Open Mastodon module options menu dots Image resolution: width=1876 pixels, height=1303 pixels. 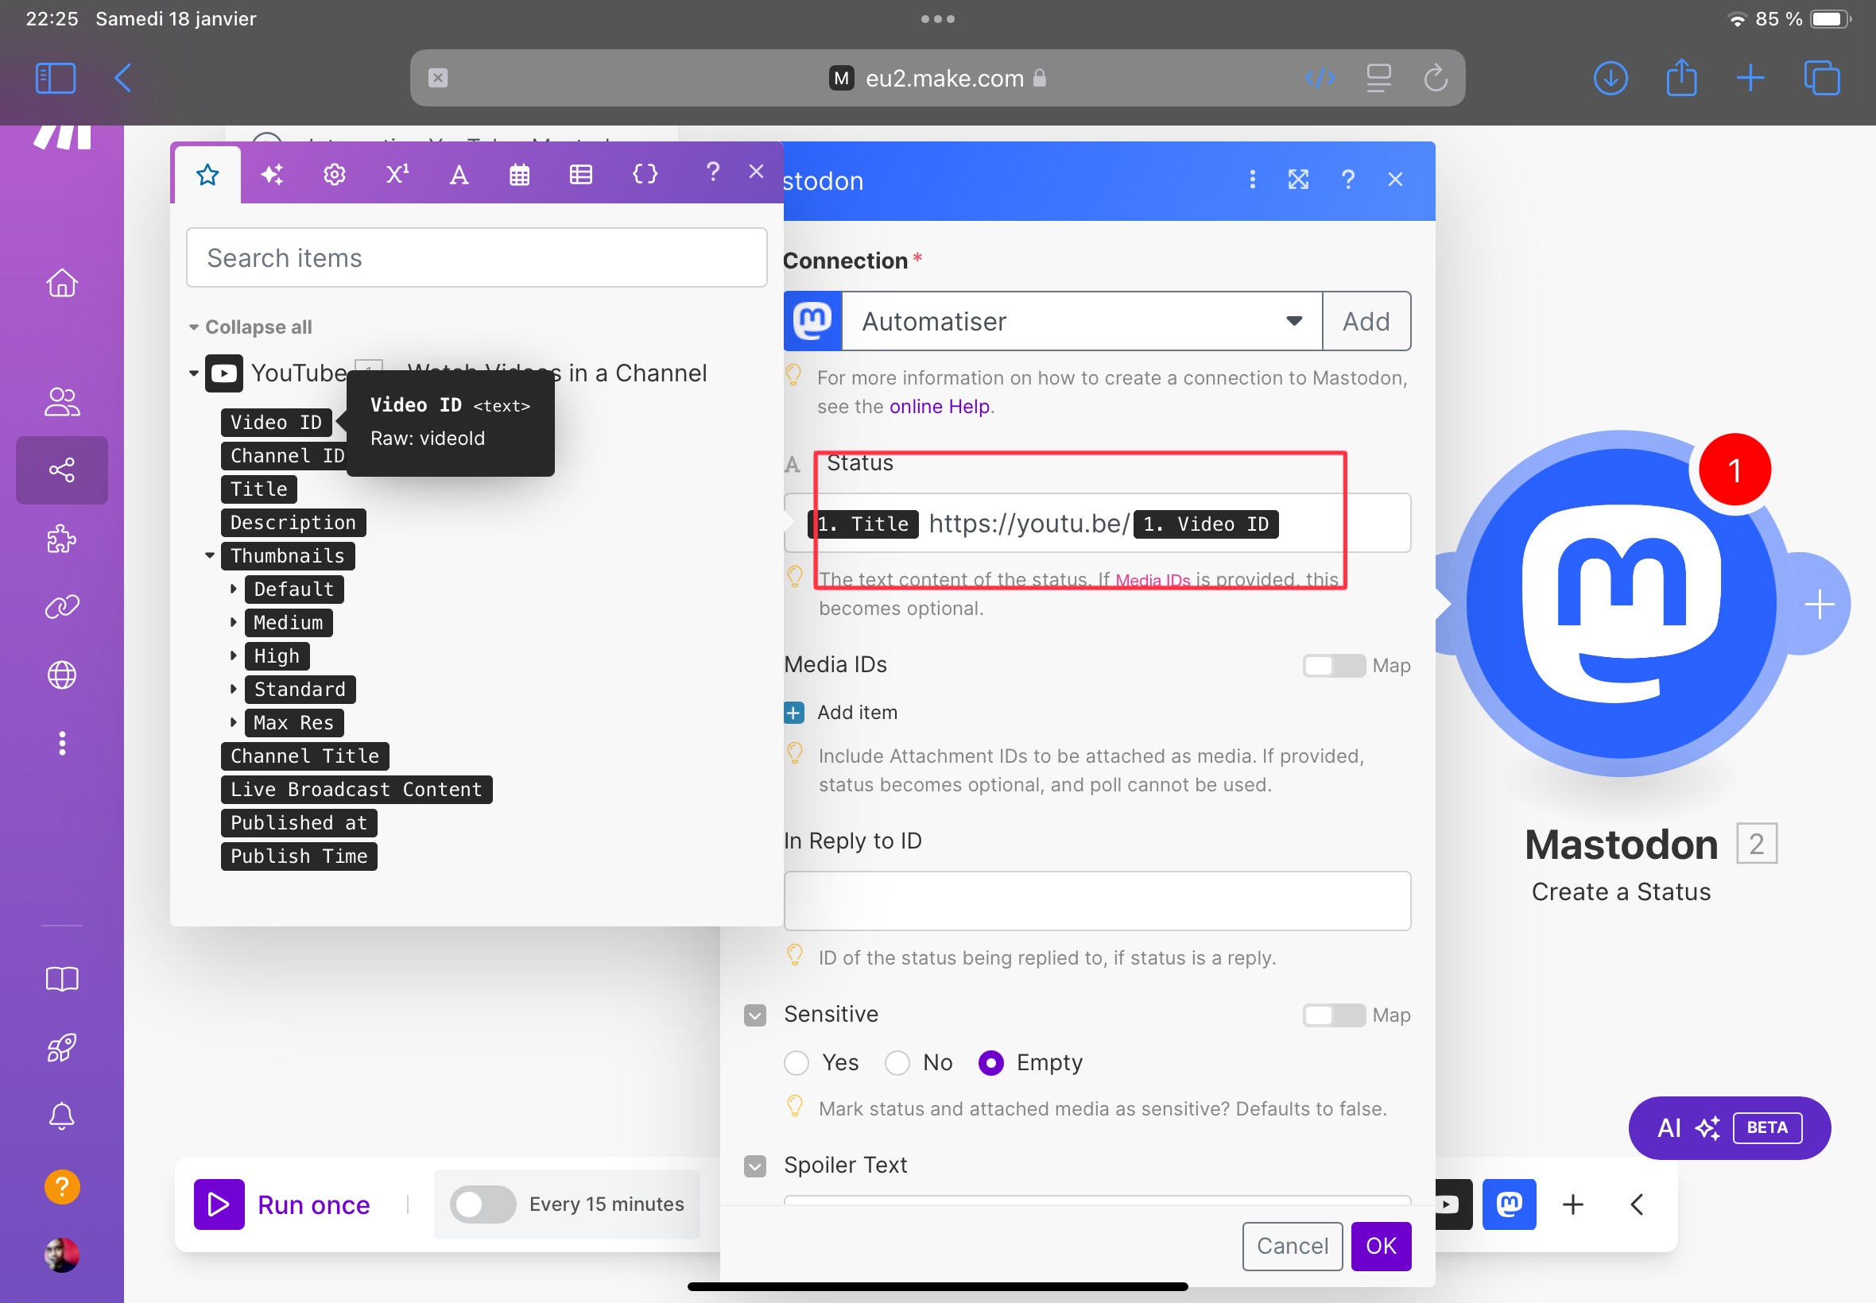tap(1252, 179)
